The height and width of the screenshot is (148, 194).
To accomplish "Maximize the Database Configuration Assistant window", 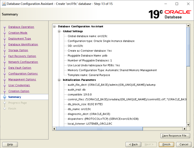I will tap(177, 4).
